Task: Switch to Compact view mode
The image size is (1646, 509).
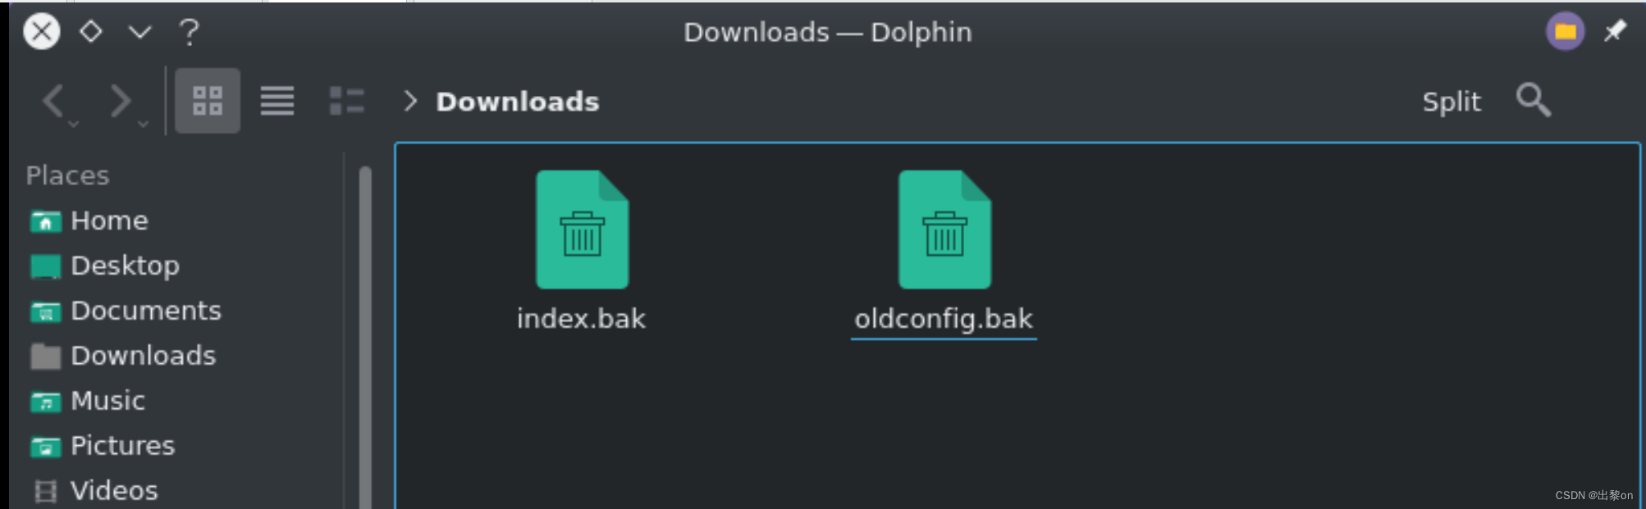Action: pyautogui.click(x=277, y=101)
